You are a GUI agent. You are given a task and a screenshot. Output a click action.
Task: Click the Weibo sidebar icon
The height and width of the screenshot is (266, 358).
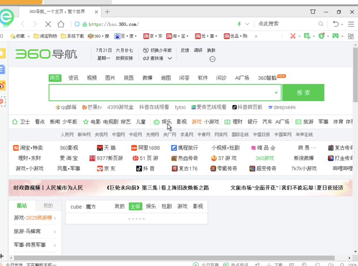point(2,86)
